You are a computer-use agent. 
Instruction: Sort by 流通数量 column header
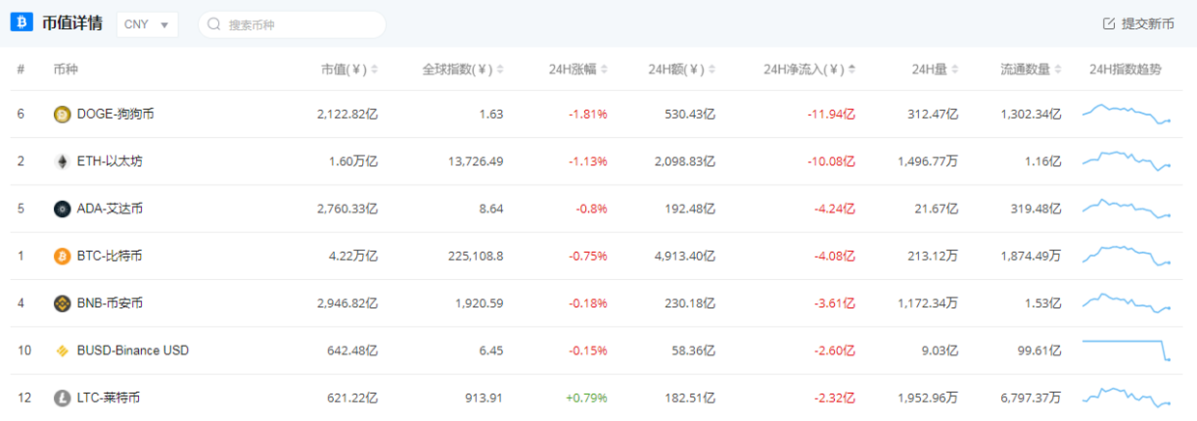point(1031,70)
